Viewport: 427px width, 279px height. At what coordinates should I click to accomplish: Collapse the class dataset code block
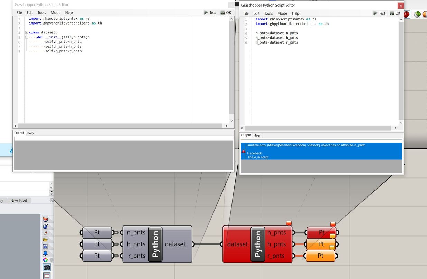click(27, 32)
